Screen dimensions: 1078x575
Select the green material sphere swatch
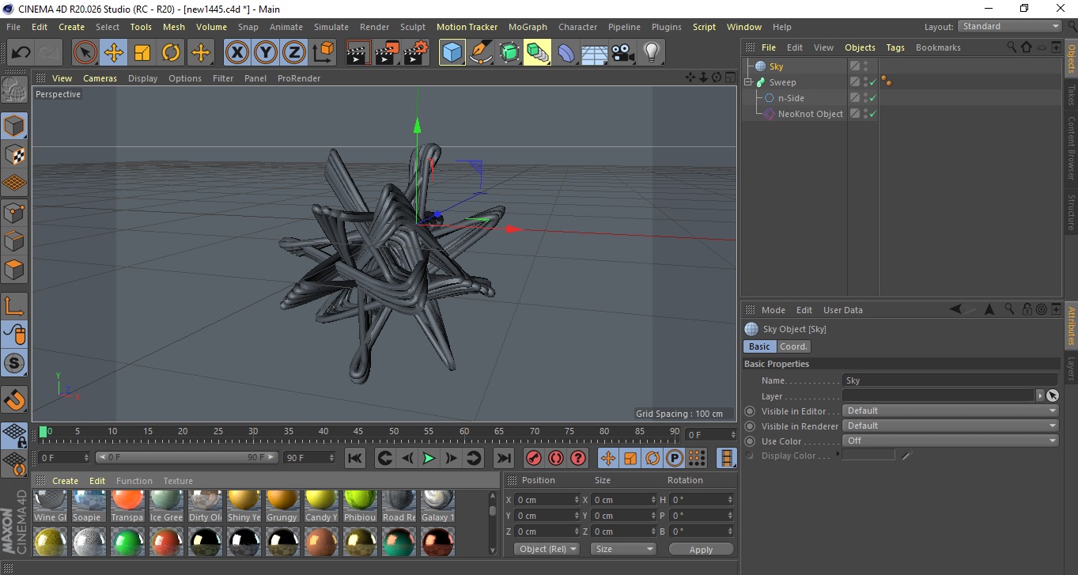pyautogui.click(x=127, y=542)
